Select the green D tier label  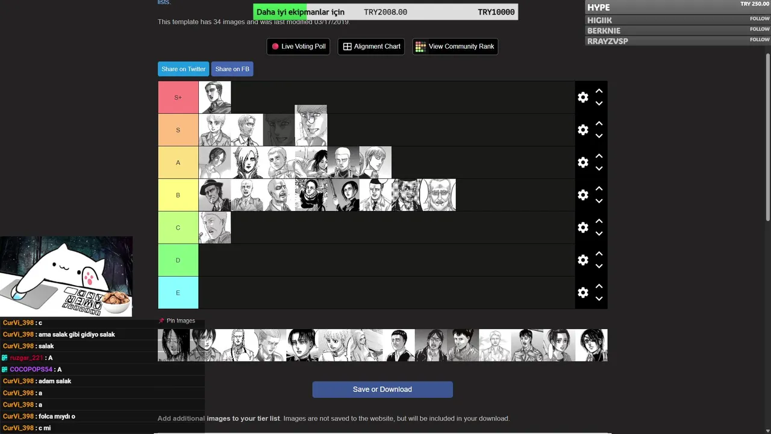[178, 260]
